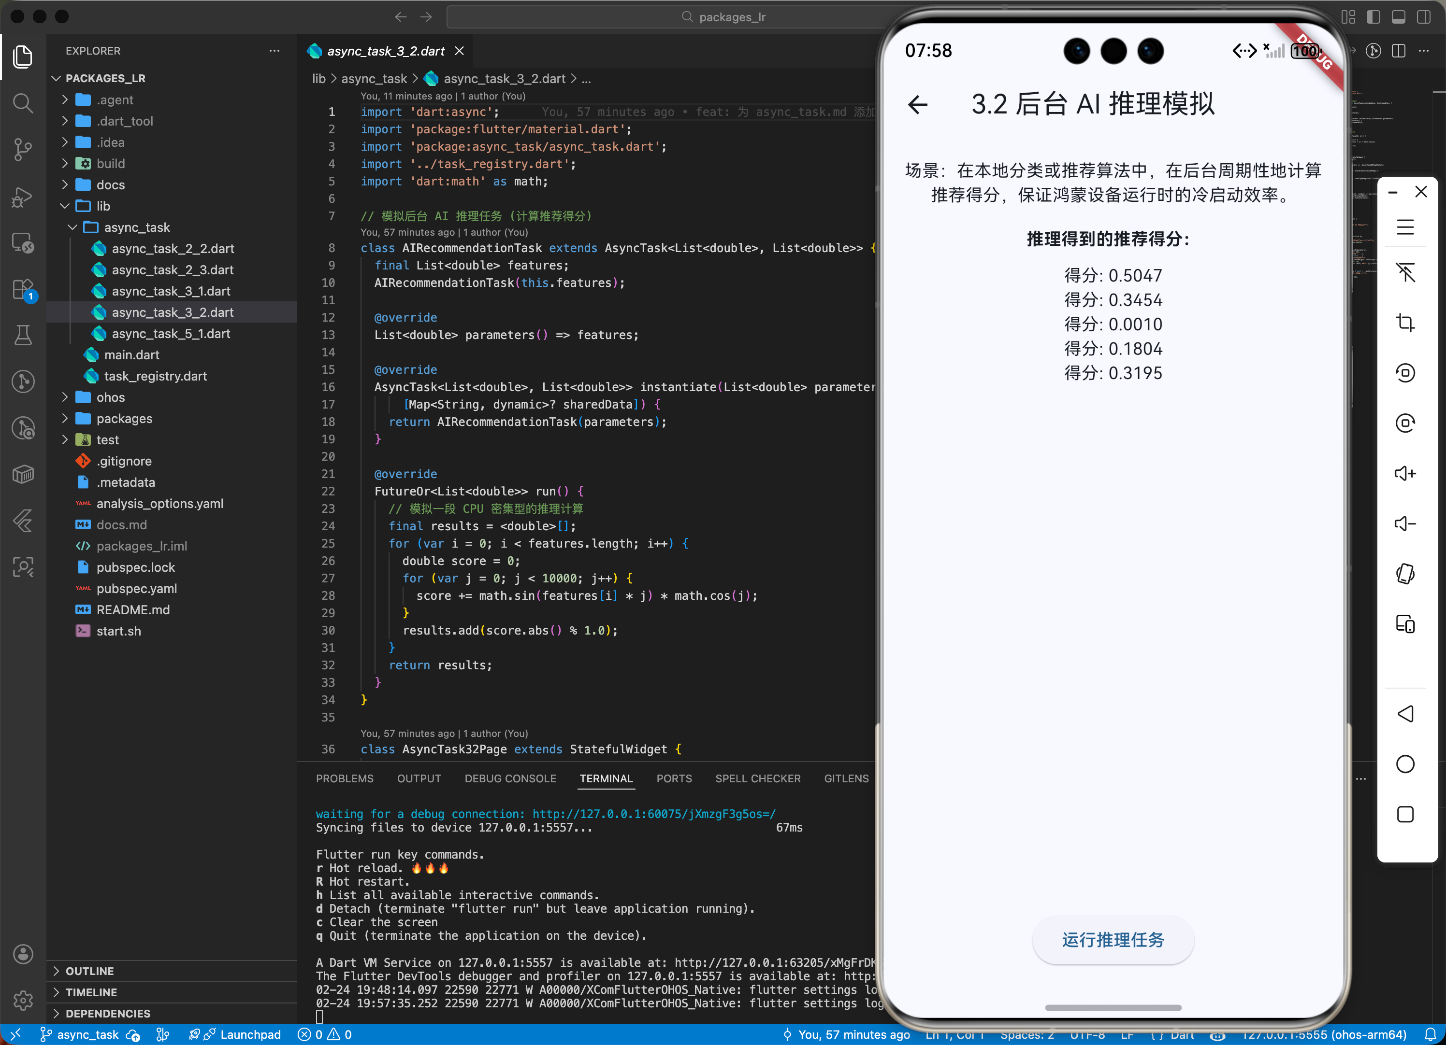Toggle primary side bar layout icon
The image size is (1446, 1045).
pos(1374,17)
